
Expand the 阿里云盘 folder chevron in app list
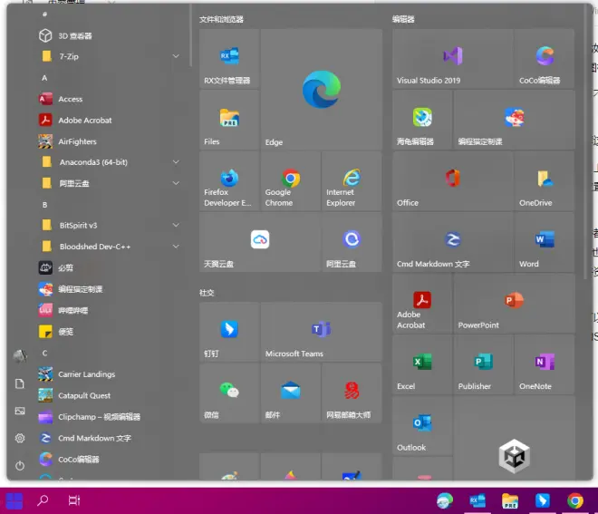click(176, 183)
